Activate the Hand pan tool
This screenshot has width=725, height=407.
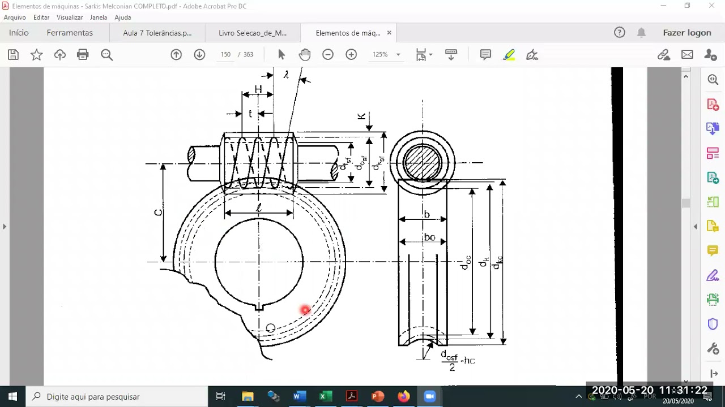pos(305,55)
